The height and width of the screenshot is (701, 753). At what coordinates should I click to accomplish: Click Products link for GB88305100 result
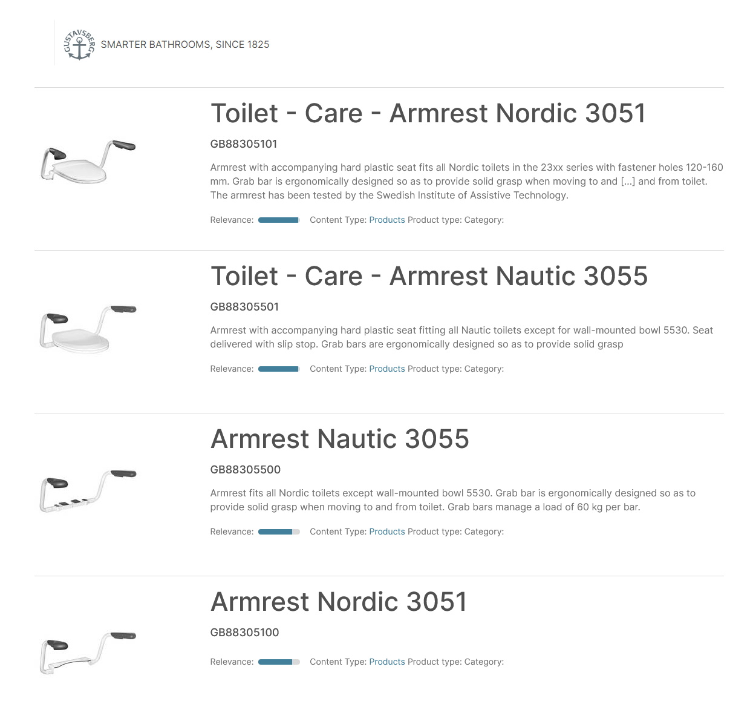pos(386,662)
